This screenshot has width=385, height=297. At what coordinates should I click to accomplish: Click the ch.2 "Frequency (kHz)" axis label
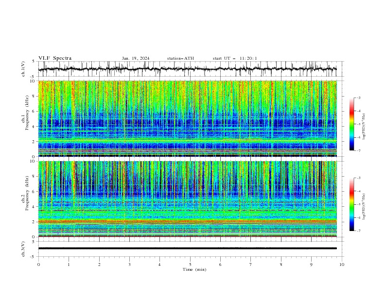[x=27, y=193]
